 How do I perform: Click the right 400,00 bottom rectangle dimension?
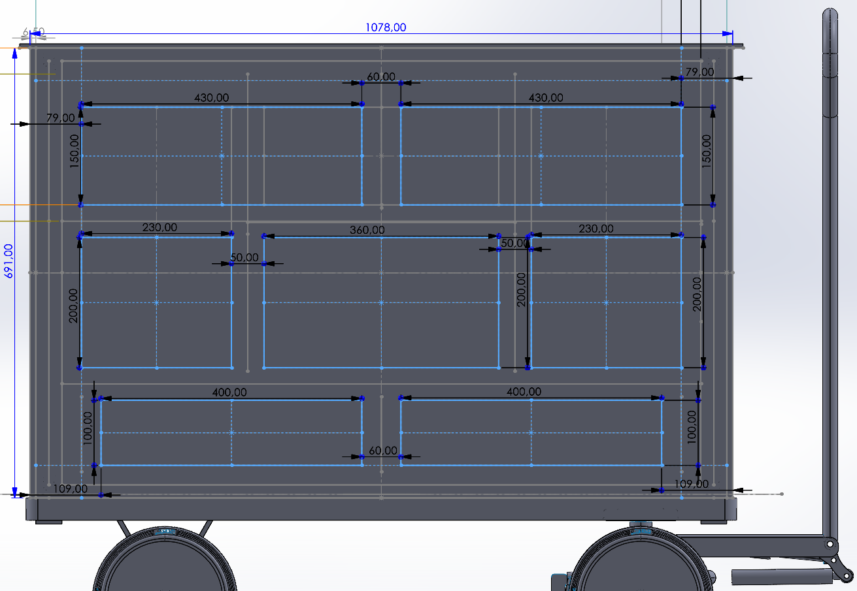click(524, 392)
